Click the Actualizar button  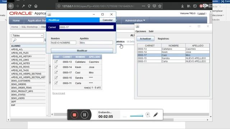tap(145, 39)
